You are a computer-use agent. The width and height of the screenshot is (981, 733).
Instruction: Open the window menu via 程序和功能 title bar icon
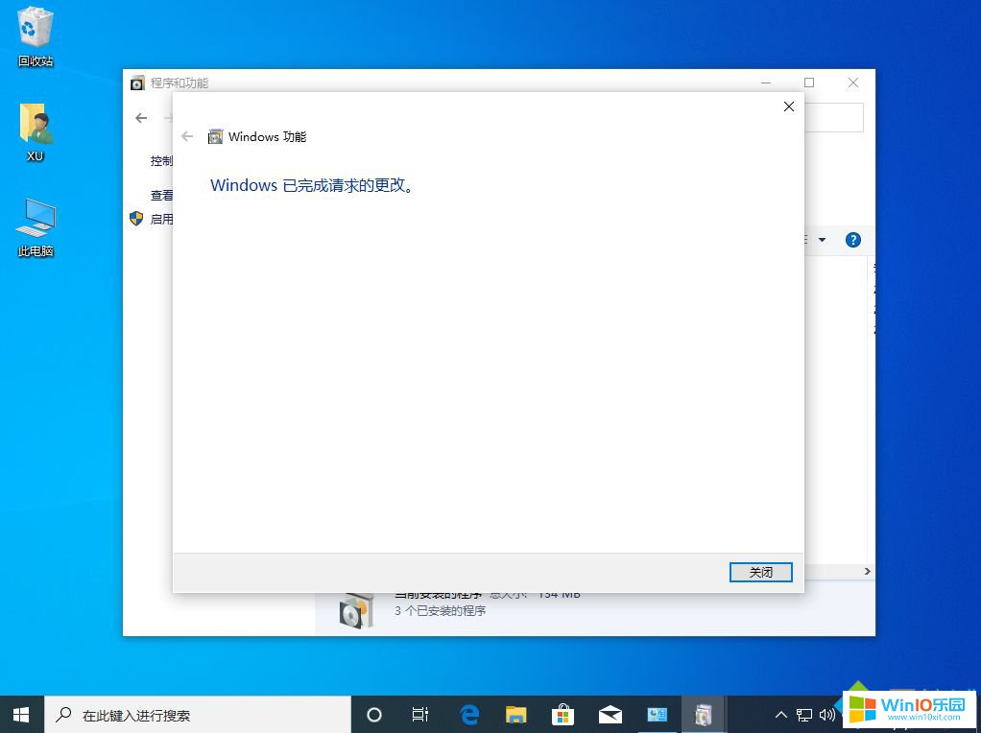point(136,83)
